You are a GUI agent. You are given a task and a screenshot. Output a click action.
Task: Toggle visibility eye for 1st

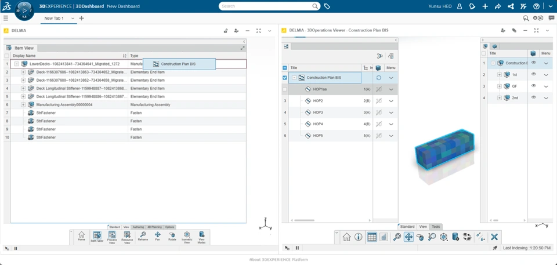coord(533,75)
